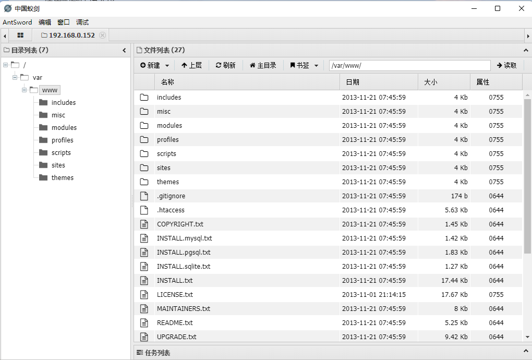The image size is (532, 360).
Task: Click folder icon of scripts file row
Action: [x=144, y=154]
